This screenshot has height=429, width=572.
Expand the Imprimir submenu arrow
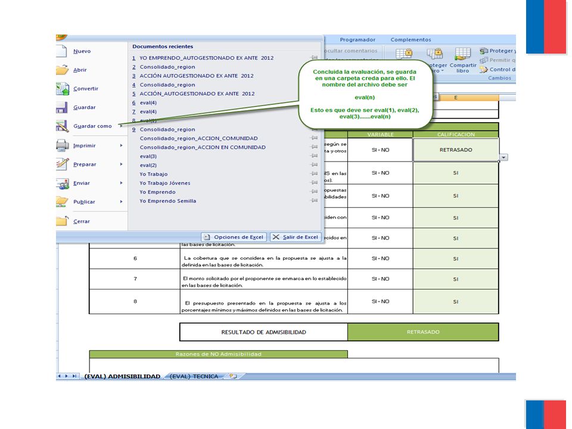tap(122, 145)
